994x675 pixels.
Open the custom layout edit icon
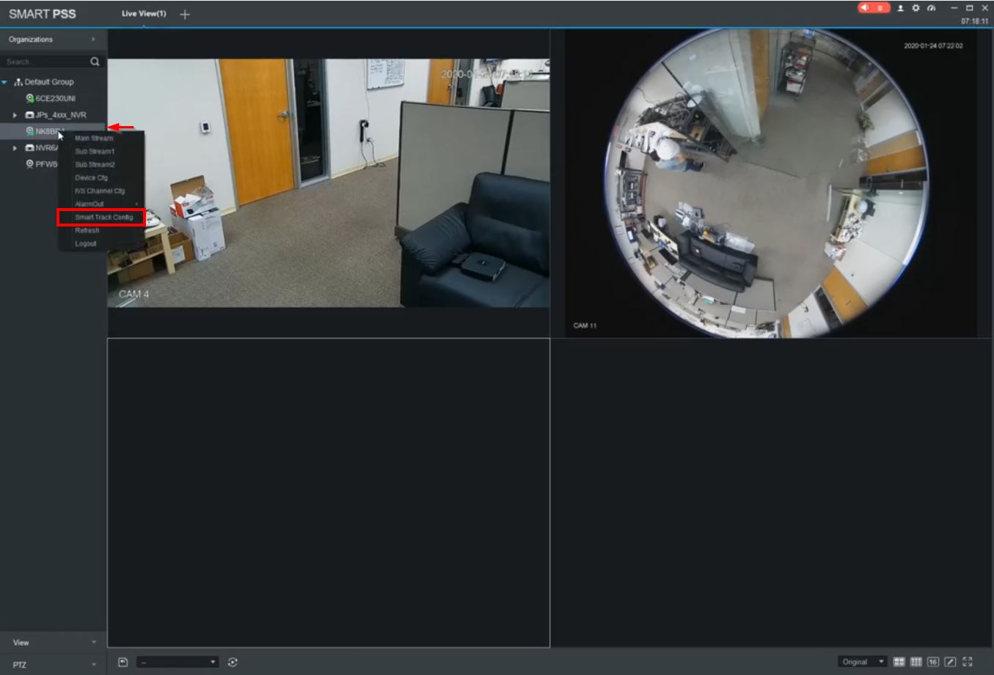tap(950, 662)
